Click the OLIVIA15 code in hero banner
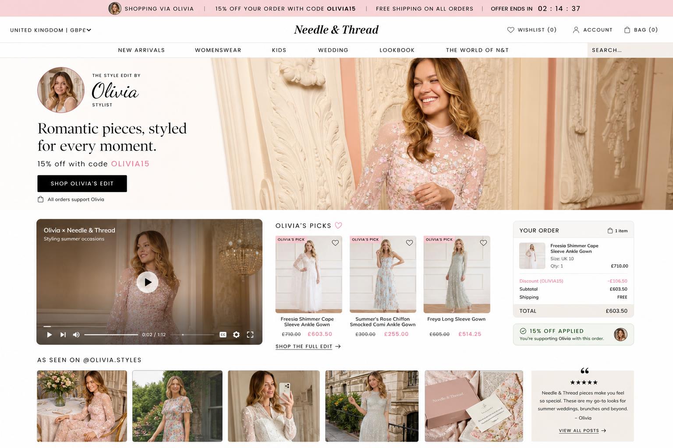The width and height of the screenshot is (673, 448). [x=130, y=164]
